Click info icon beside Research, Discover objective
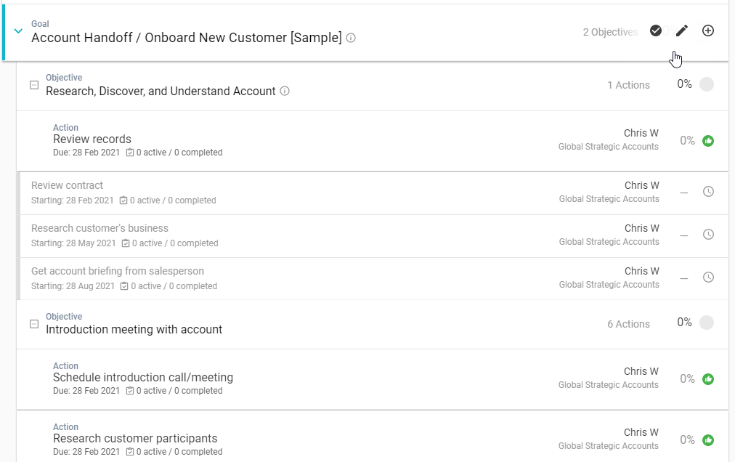735x462 pixels. (285, 92)
